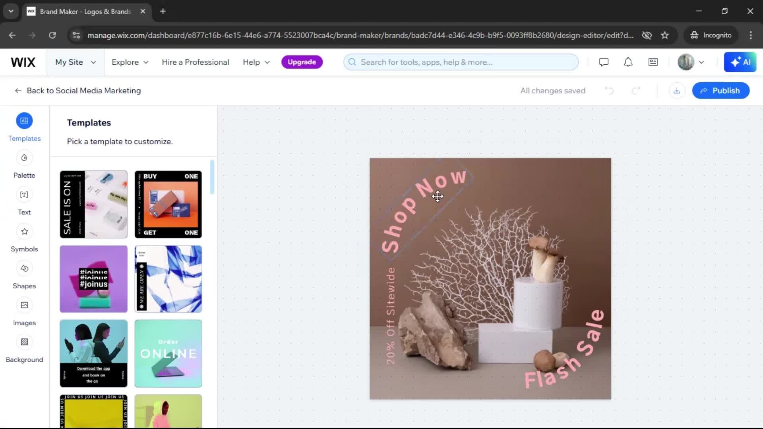Screen dimensions: 763x429
Task: Click the redo arrow icon
Action: point(636,91)
